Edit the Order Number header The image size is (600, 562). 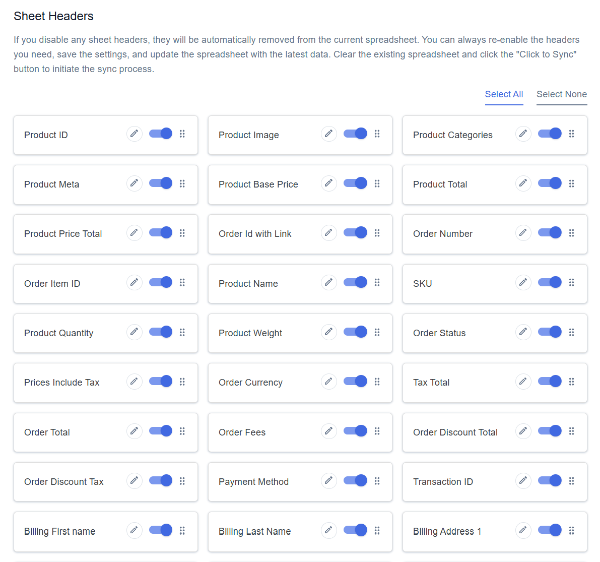point(523,233)
